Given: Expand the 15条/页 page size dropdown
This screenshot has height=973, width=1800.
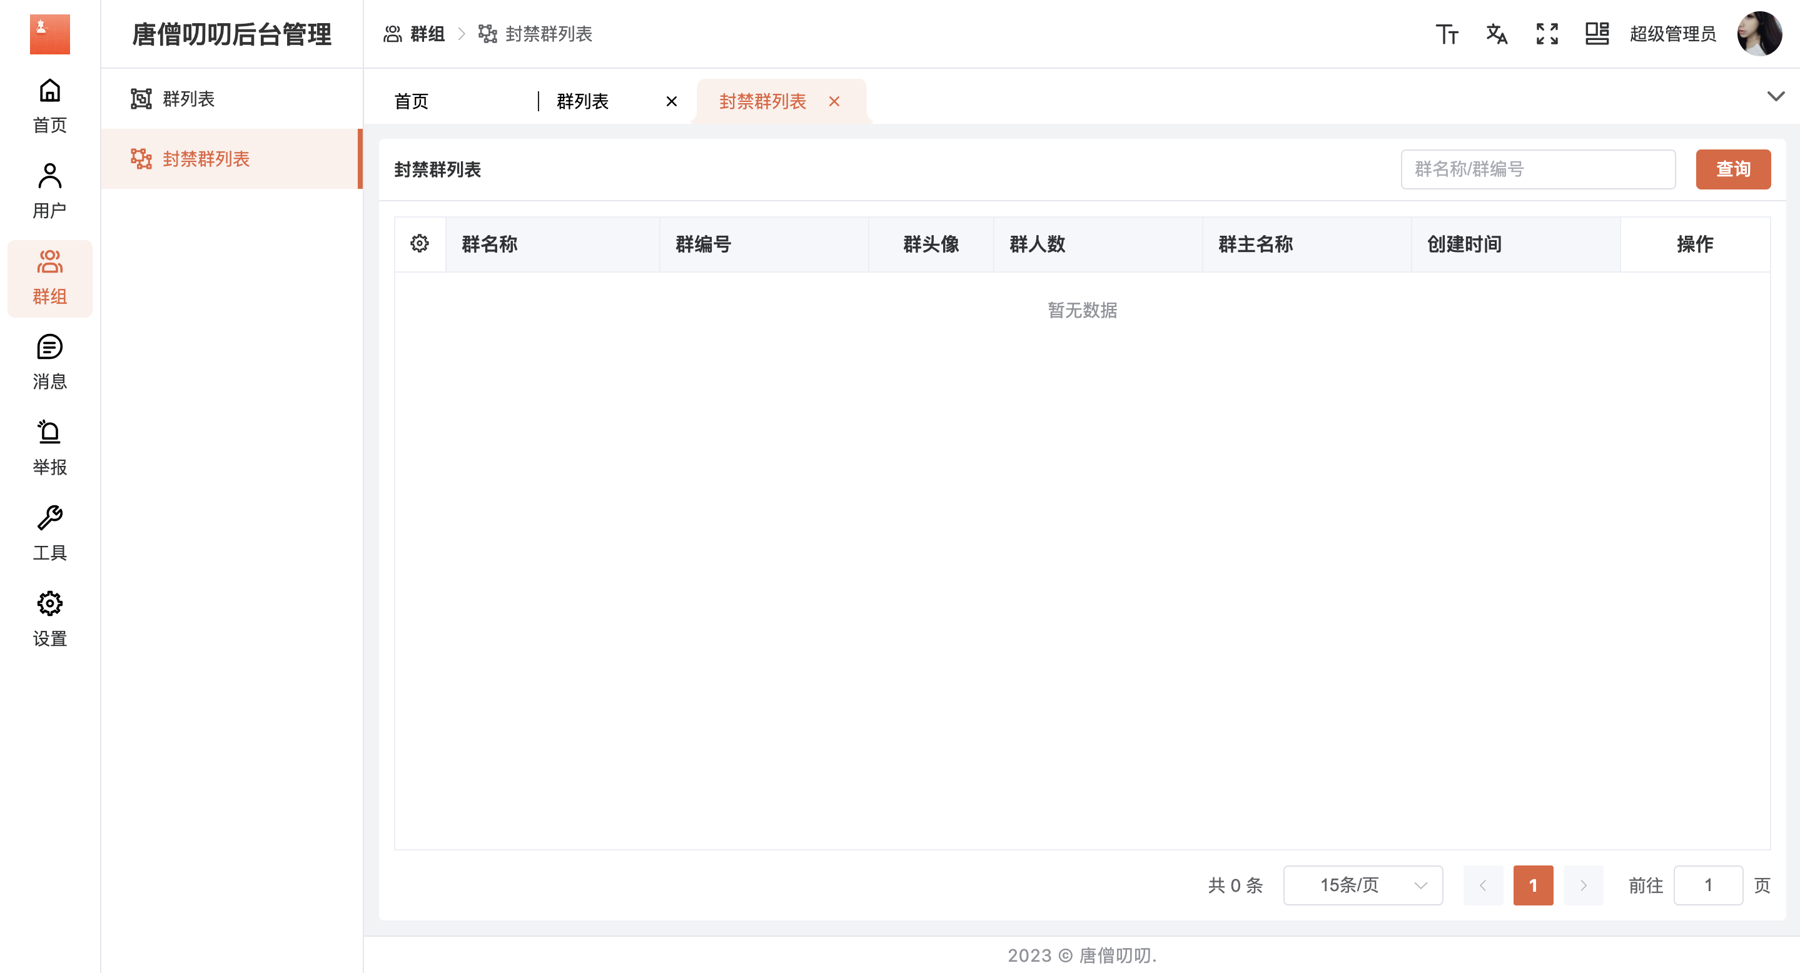Looking at the screenshot, I should coord(1363,885).
